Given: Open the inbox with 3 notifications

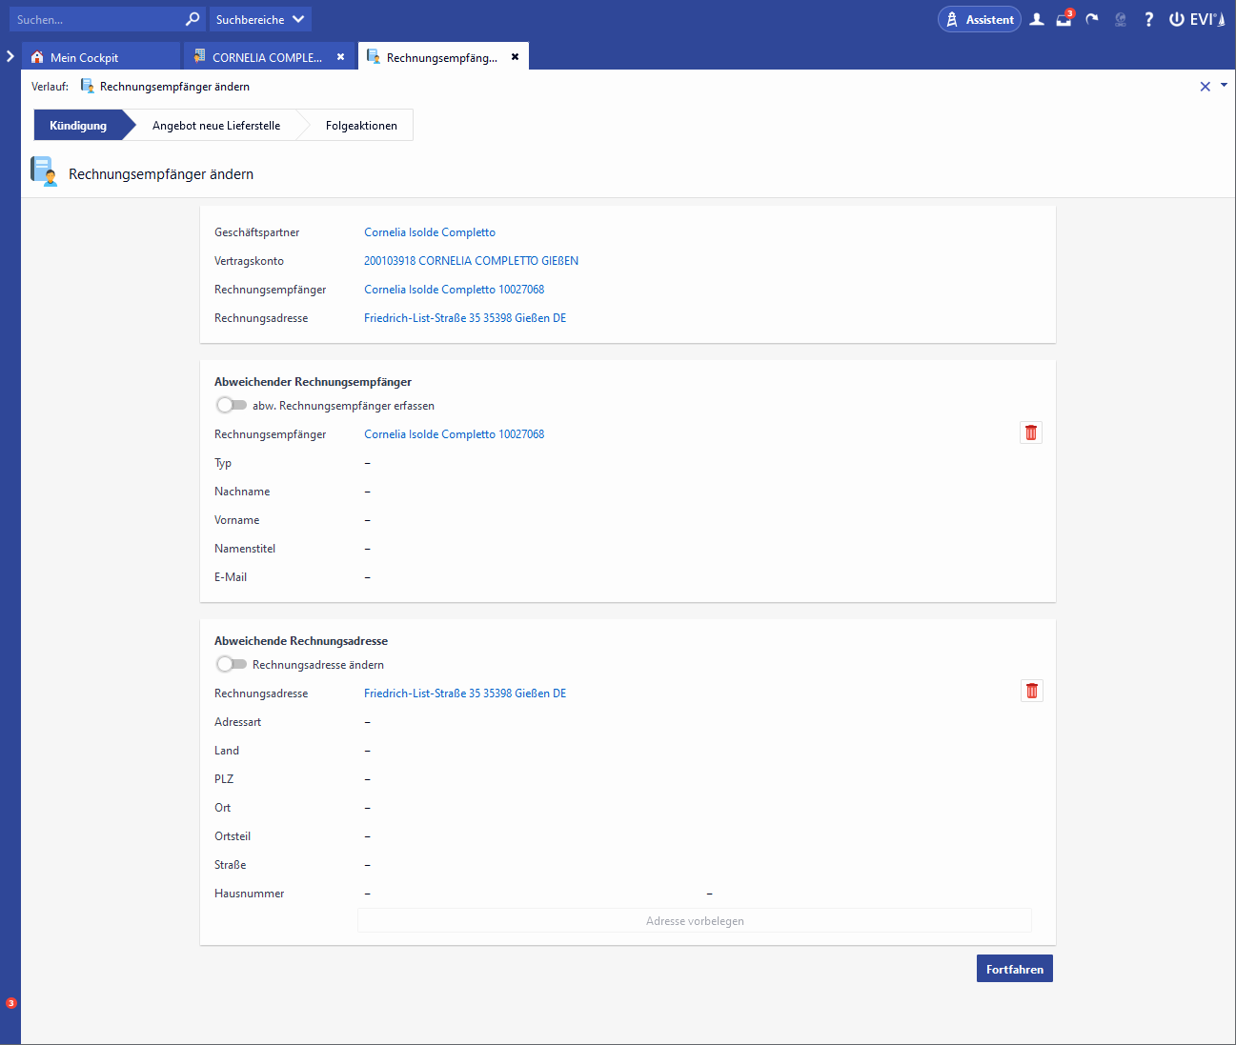Looking at the screenshot, I should (1064, 19).
